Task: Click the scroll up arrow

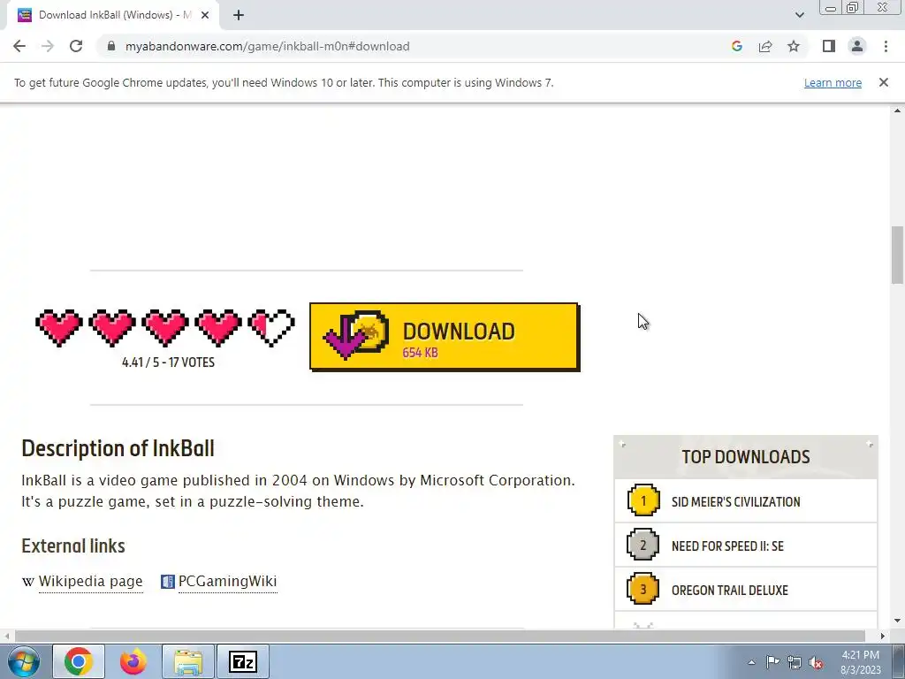Action: pyautogui.click(x=897, y=111)
